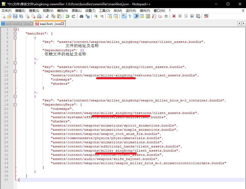Click the "cubemaps" text on line 13

tap(61, 79)
